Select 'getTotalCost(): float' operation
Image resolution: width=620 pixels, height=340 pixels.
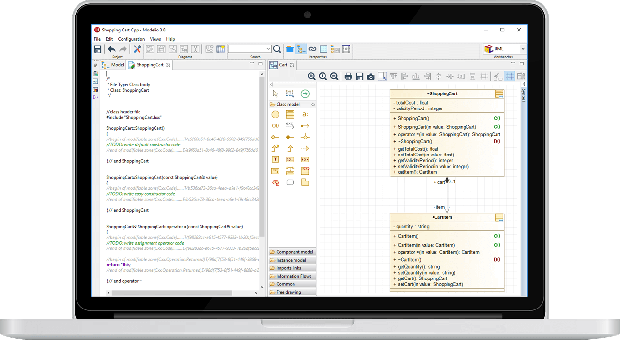tap(416, 149)
